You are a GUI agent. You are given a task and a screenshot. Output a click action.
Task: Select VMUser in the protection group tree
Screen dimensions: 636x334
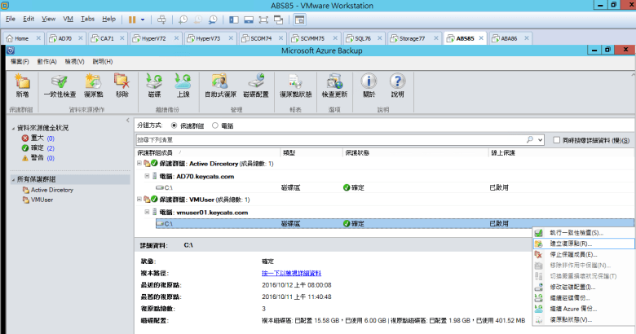42,200
